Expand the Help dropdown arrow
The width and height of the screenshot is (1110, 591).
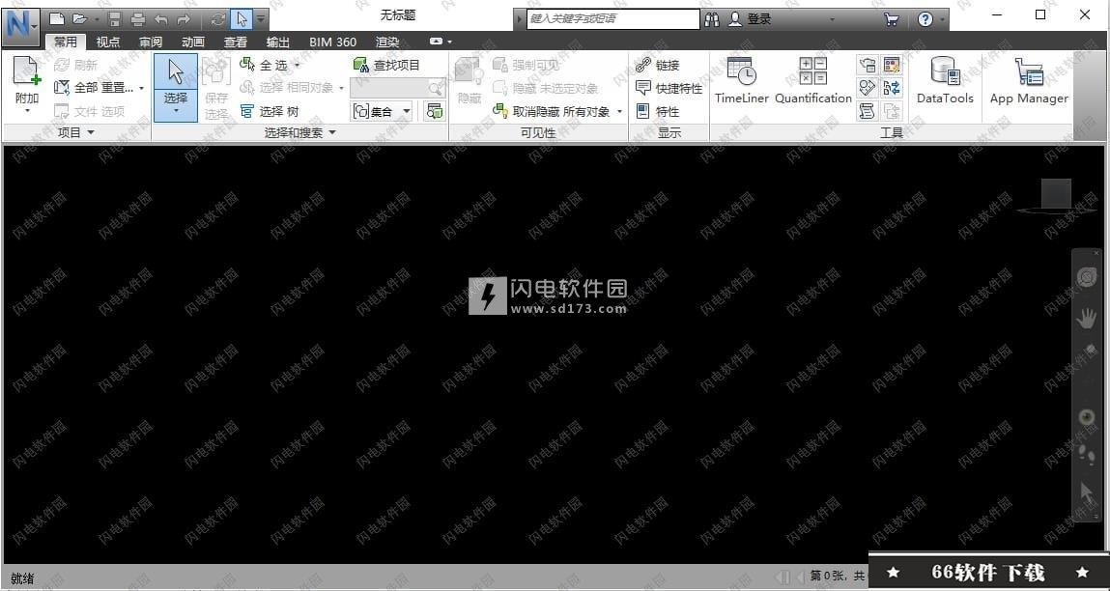point(942,20)
